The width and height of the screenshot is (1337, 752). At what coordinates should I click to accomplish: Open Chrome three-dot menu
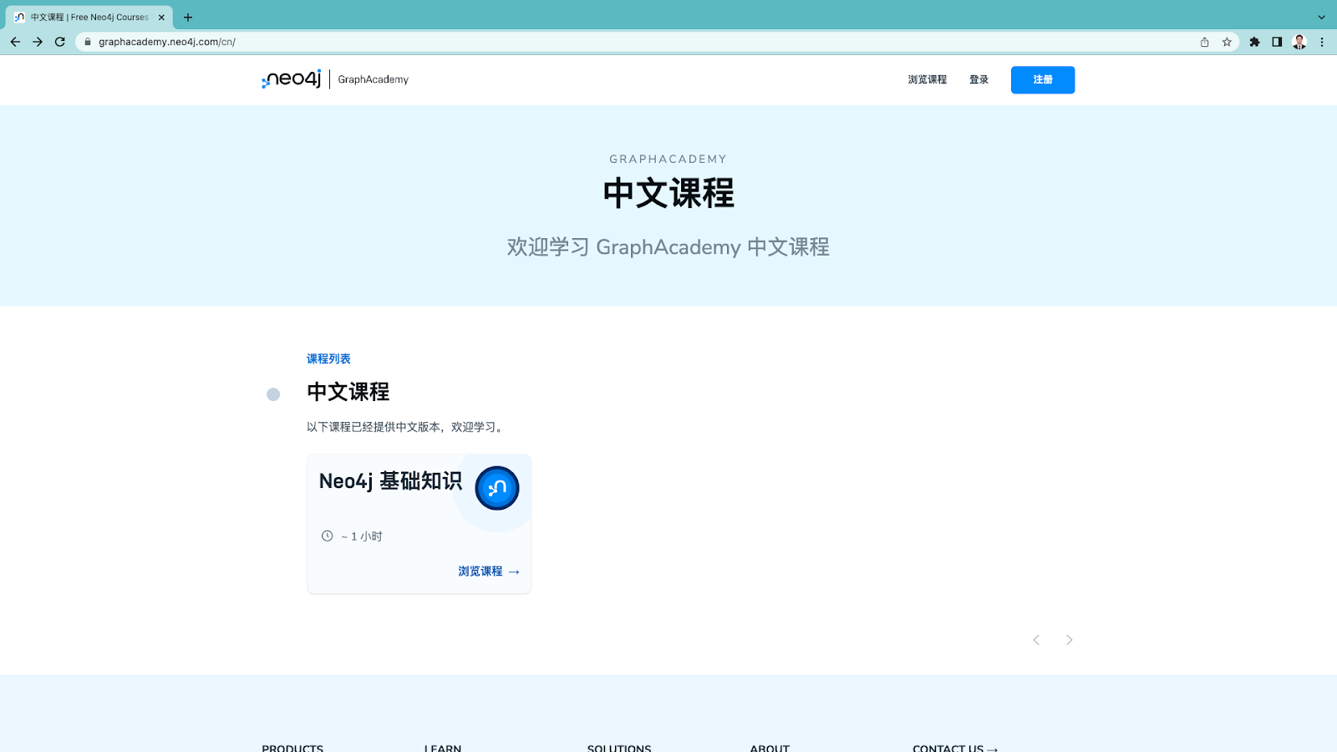1322,42
